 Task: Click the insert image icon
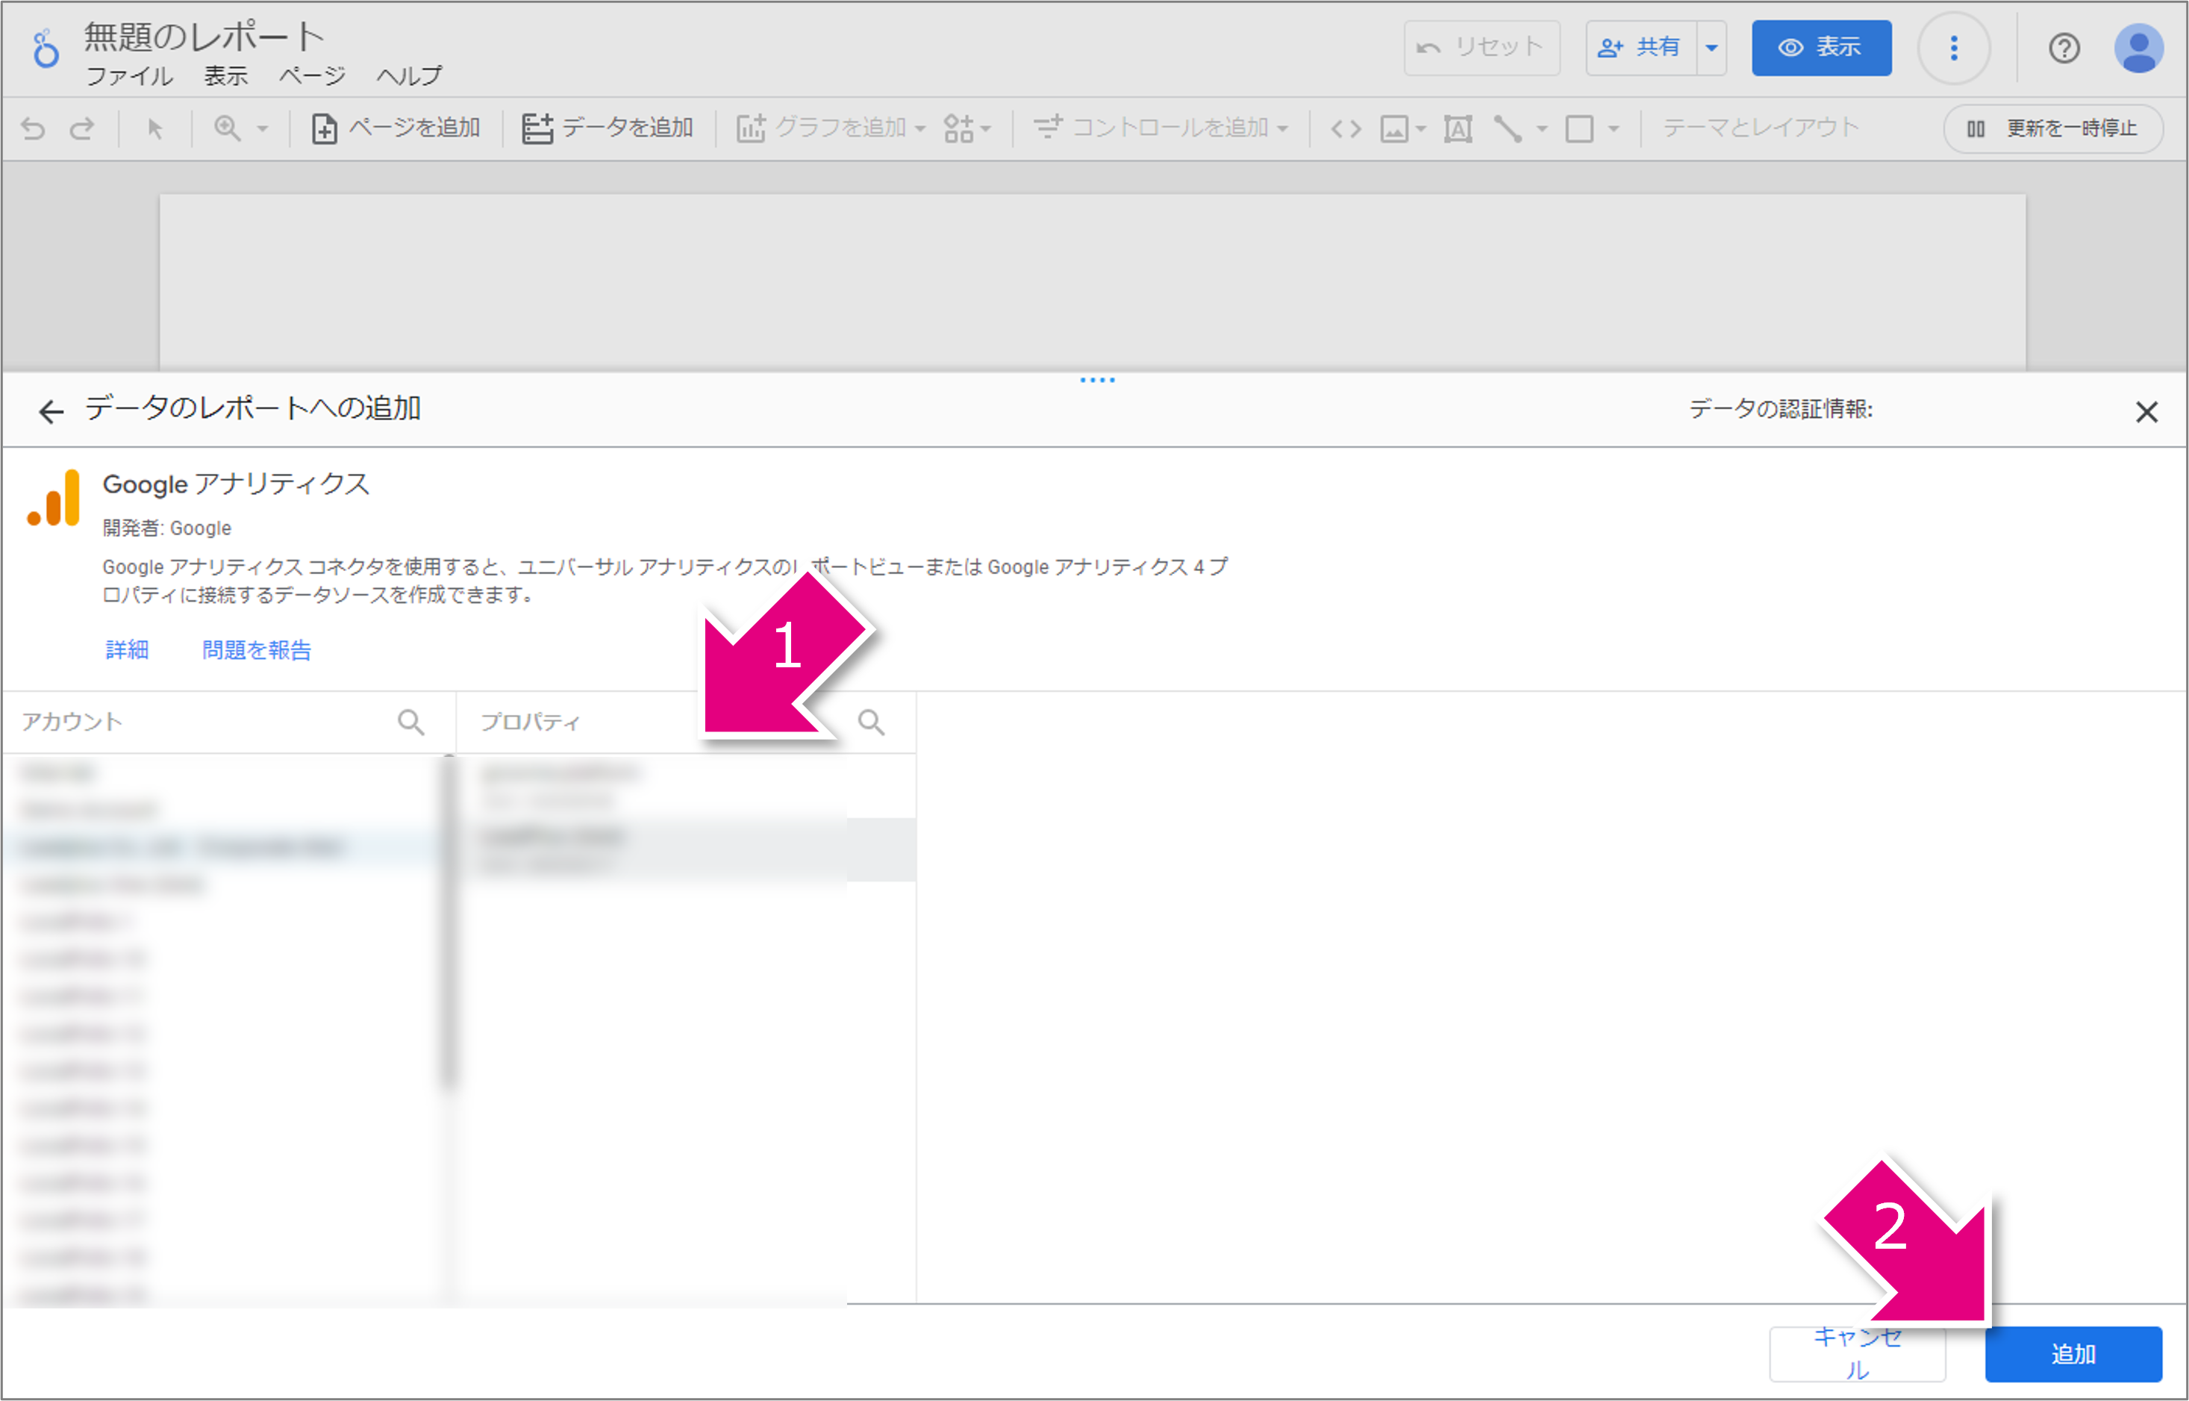[x=1395, y=129]
